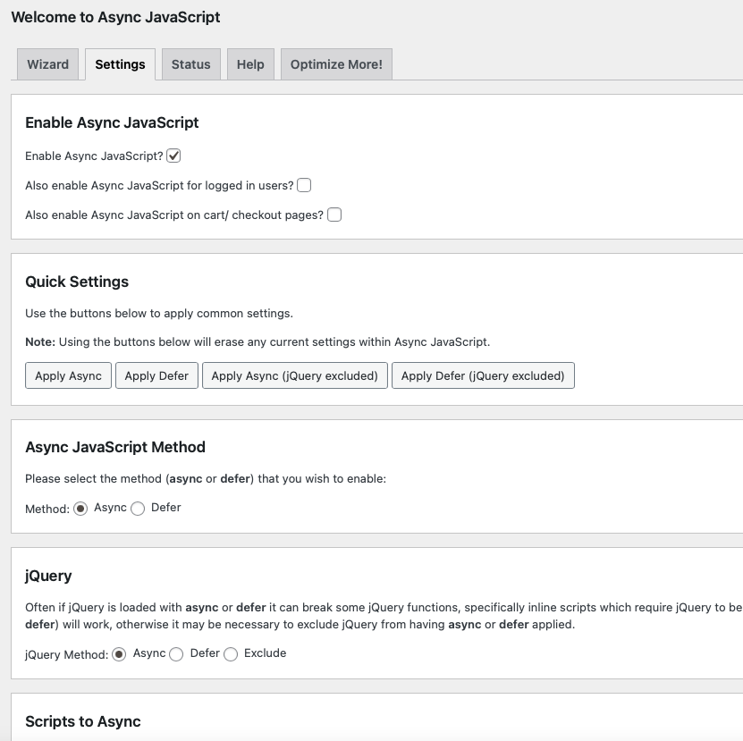Select the Optimize More! tab
Viewport: 743px width, 741px height.
point(336,64)
